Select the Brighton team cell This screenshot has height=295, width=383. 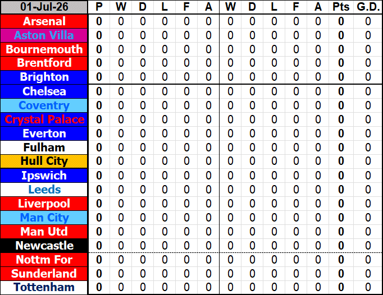[44, 77]
